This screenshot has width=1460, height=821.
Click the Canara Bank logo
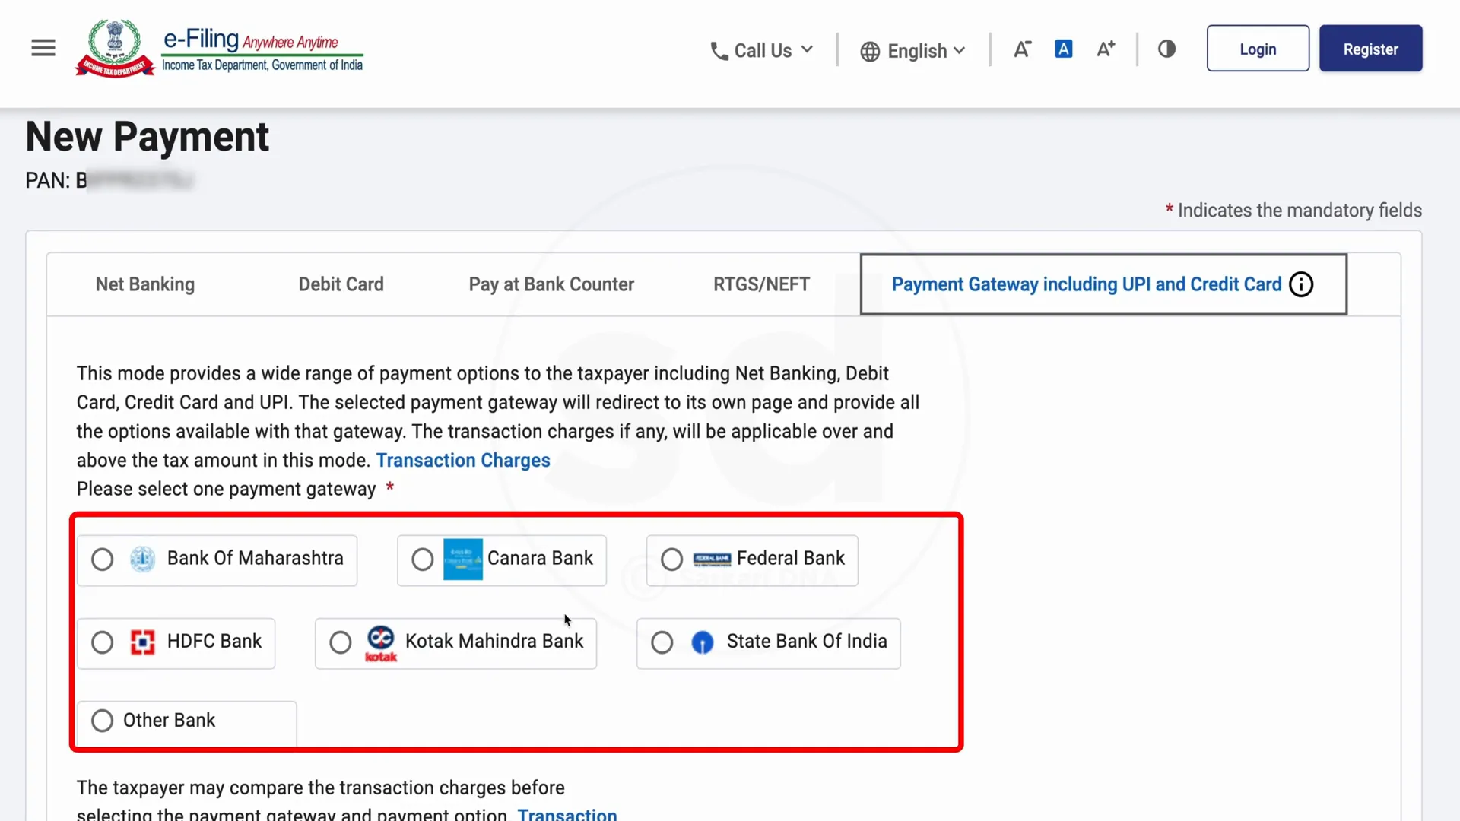coord(462,559)
